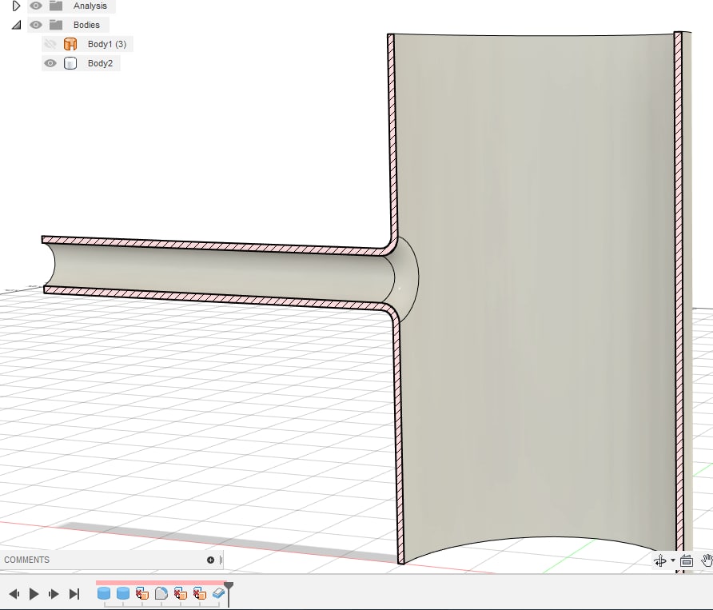Screen dimensions: 713x610
Task: Show hidden Body1 (3) via eye icon
Action: click(x=50, y=44)
